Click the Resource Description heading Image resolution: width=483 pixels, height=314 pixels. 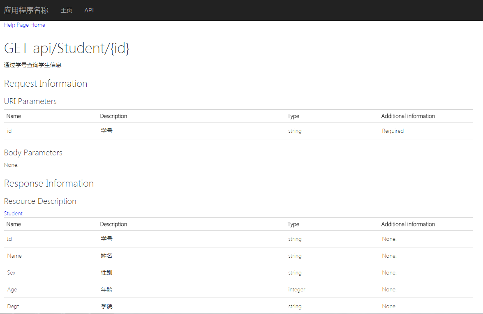[40, 201]
